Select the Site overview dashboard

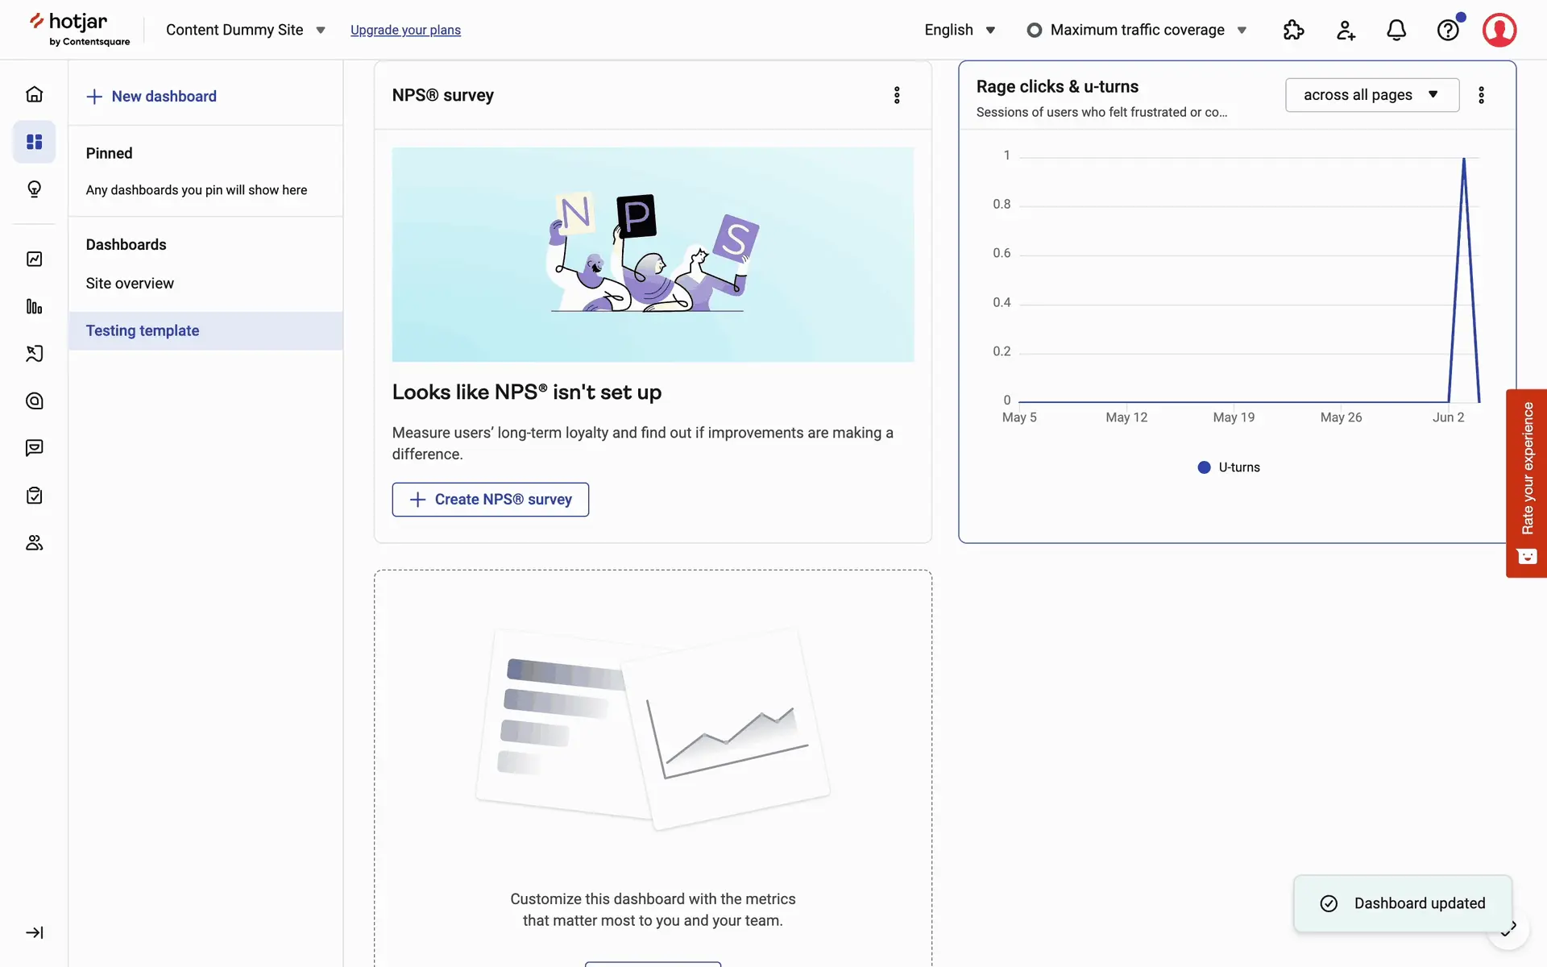pos(130,284)
